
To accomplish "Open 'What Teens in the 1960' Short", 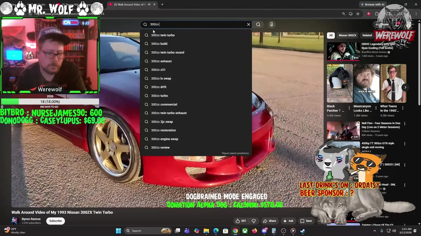I will (393, 83).
